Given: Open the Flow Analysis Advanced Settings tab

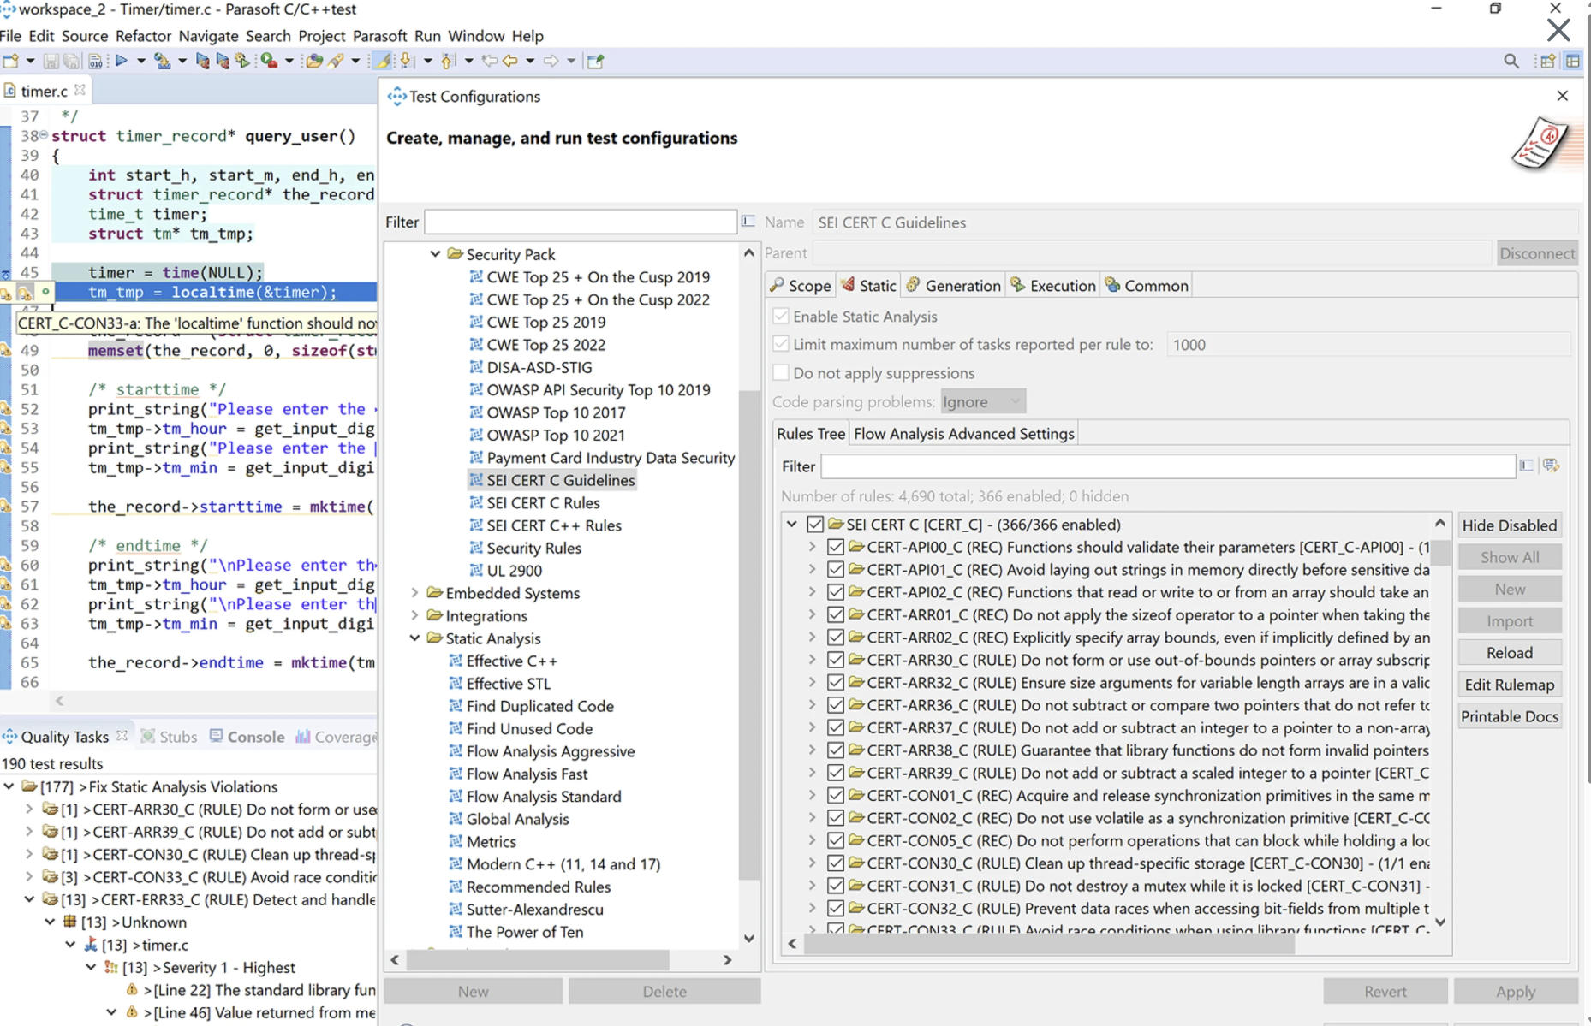Looking at the screenshot, I should 963,433.
